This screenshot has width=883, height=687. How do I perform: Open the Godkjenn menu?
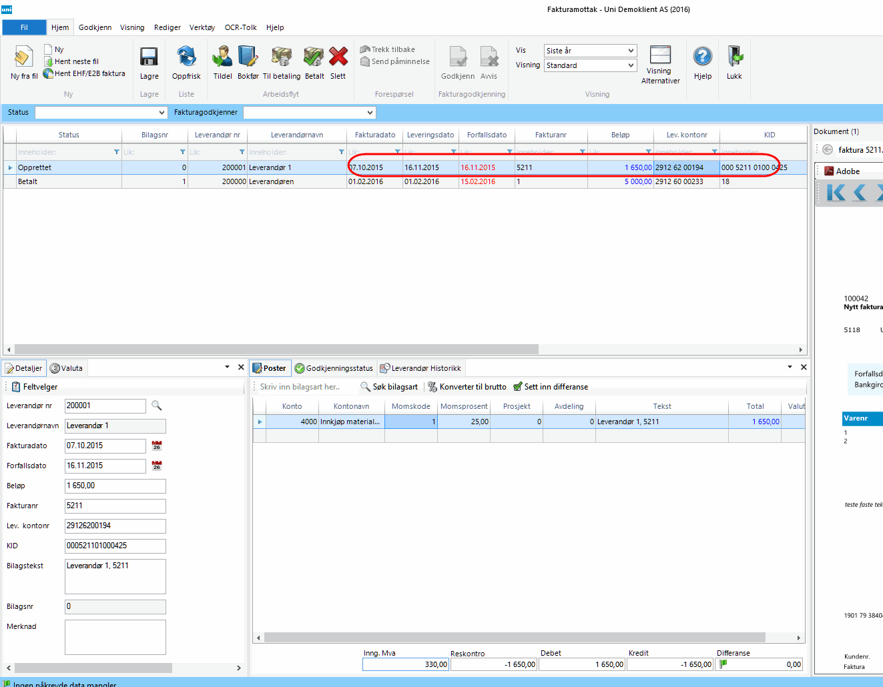[95, 27]
